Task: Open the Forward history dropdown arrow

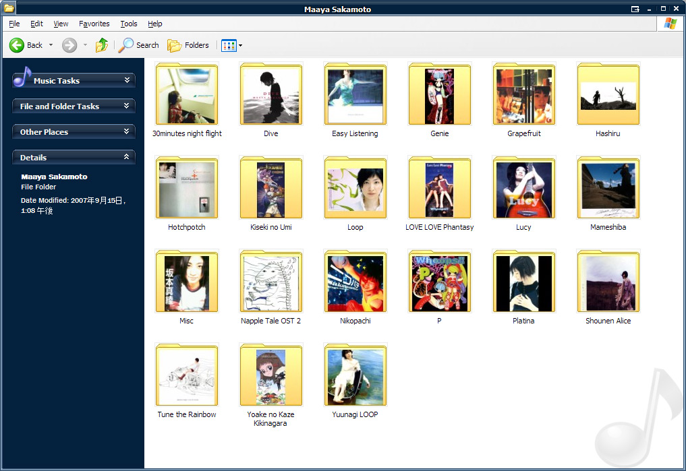Action: (85, 45)
